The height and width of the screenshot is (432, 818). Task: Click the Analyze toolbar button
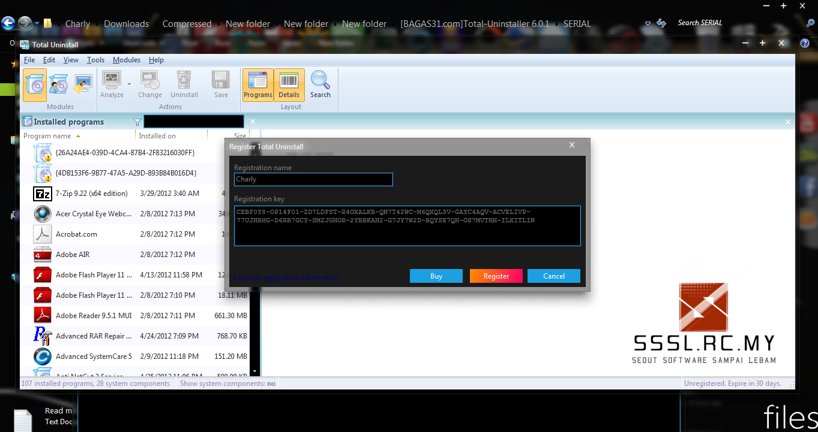pos(112,84)
